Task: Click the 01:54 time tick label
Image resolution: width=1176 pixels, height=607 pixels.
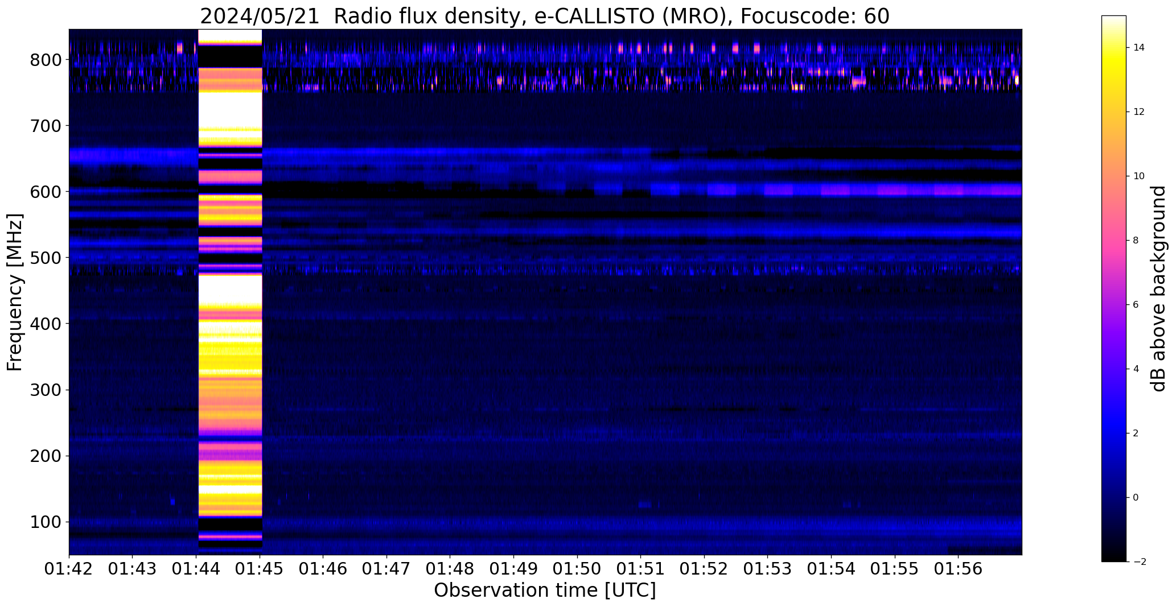Action: pyautogui.click(x=832, y=568)
